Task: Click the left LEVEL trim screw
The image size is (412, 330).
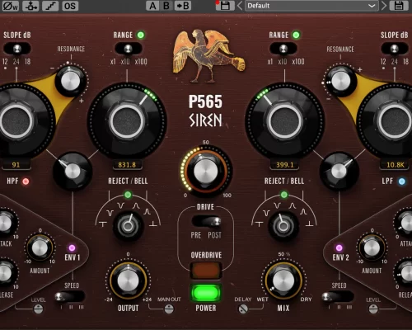Action: point(39,309)
